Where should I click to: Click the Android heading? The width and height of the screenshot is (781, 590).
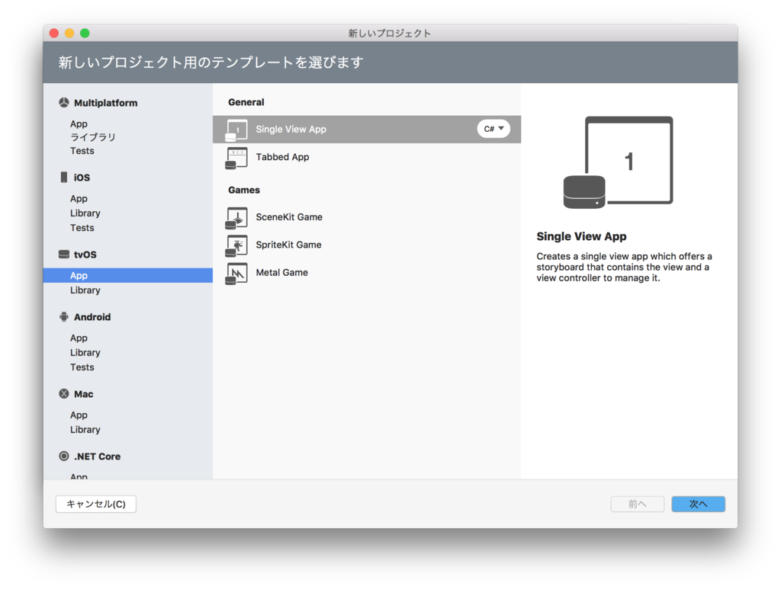point(92,317)
